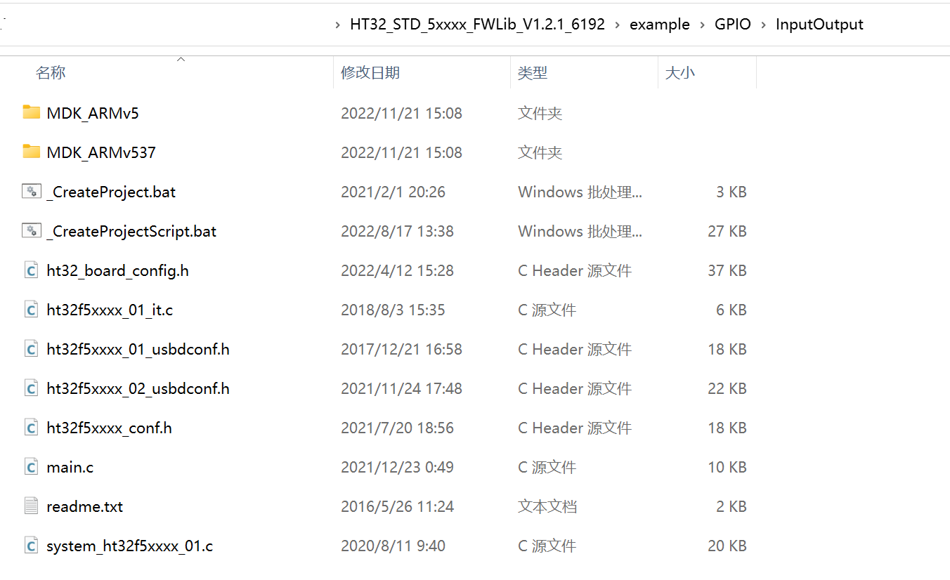Viewport: 950px width, 580px height.
Task: Sort by the 类型 column header
Action: [533, 72]
